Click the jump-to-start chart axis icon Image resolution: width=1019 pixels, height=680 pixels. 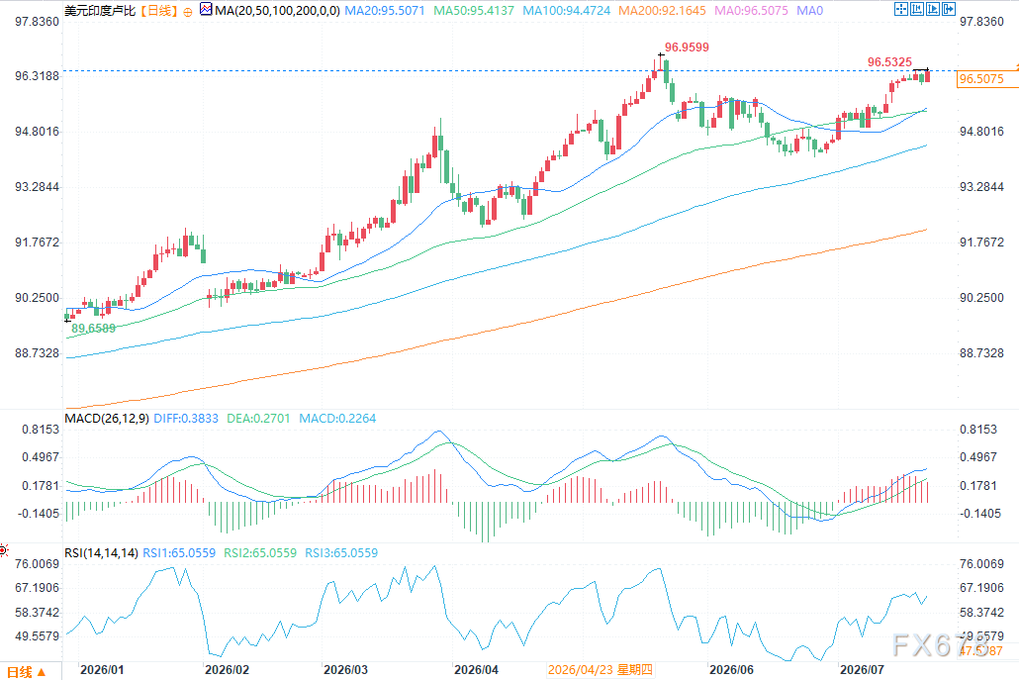(917, 9)
